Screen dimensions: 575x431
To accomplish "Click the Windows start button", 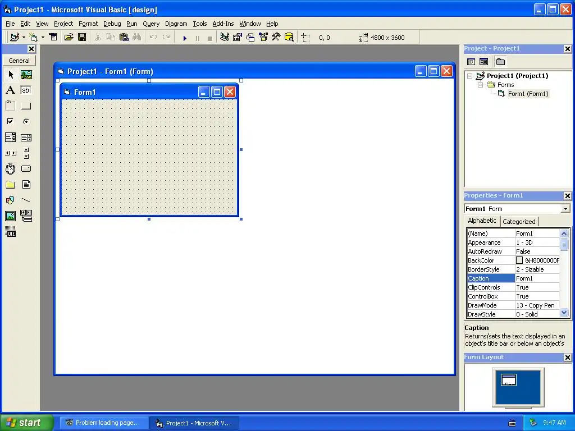I will click(26, 423).
